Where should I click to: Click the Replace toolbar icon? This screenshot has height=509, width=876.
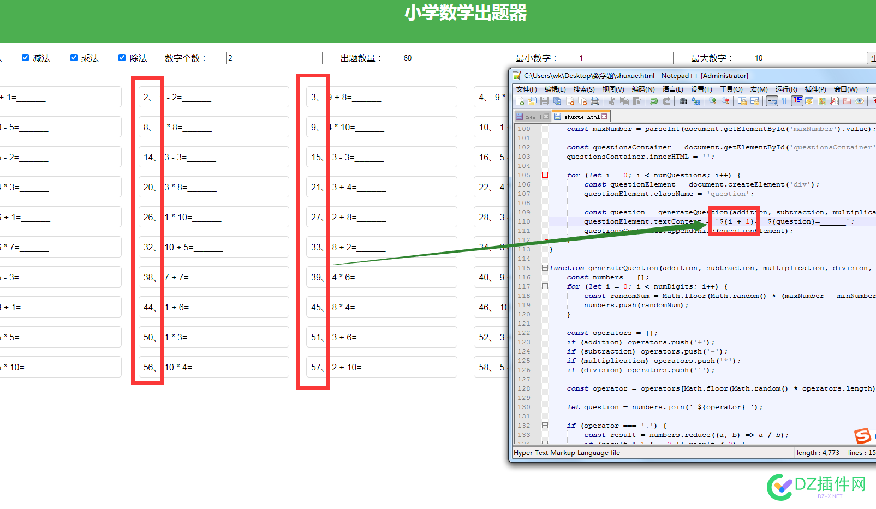695,101
